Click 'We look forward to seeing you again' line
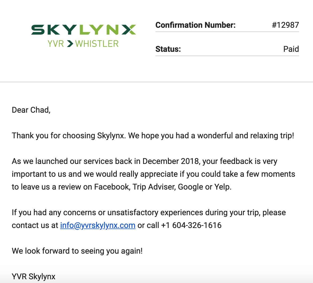 point(77,251)
